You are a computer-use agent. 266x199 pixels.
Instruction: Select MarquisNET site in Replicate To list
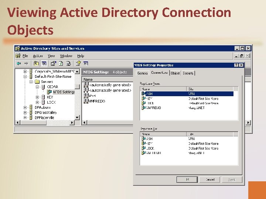(x=196, y=153)
